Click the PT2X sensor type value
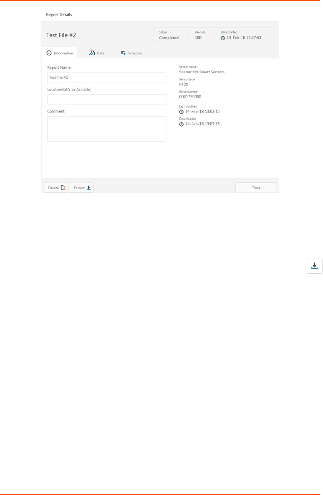 (184, 84)
